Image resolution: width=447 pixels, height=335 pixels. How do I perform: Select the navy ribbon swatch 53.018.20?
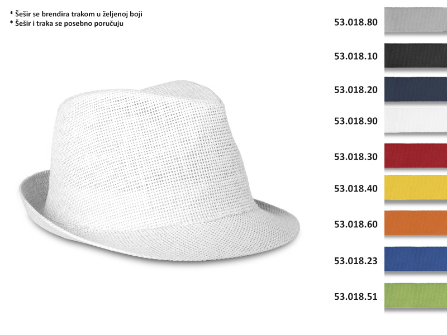point(416,89)
